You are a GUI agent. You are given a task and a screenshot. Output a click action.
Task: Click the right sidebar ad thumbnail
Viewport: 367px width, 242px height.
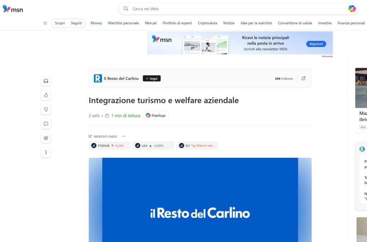click(361, 88)
